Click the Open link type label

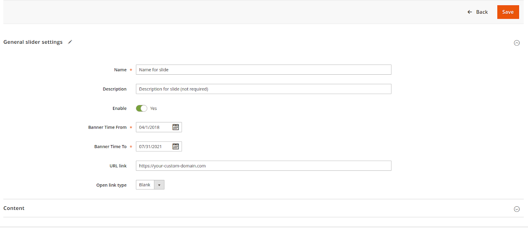pyautogui.click(x=112, y=185)
